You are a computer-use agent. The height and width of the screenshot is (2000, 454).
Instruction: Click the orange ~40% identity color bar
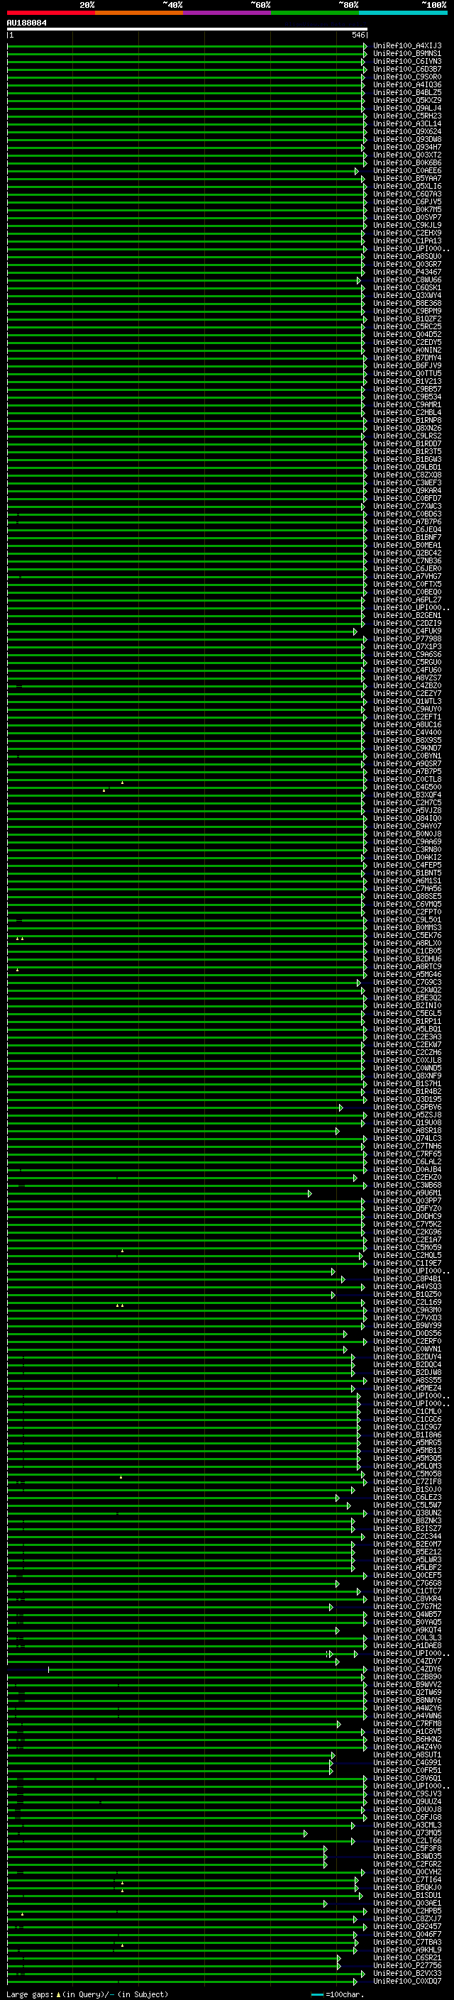pyautogui.click(x=139, y=13)
